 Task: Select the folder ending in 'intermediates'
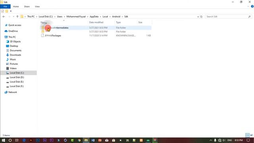pyautogui.click(x=96, y=28)
